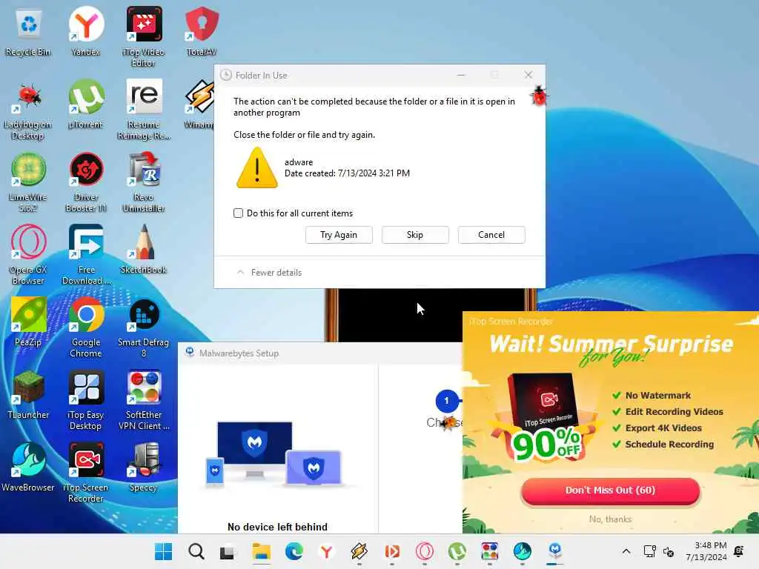The image size is (759, 569).
Task: Open Ladybug on Desktop shortcut
Action: [28, 110]
